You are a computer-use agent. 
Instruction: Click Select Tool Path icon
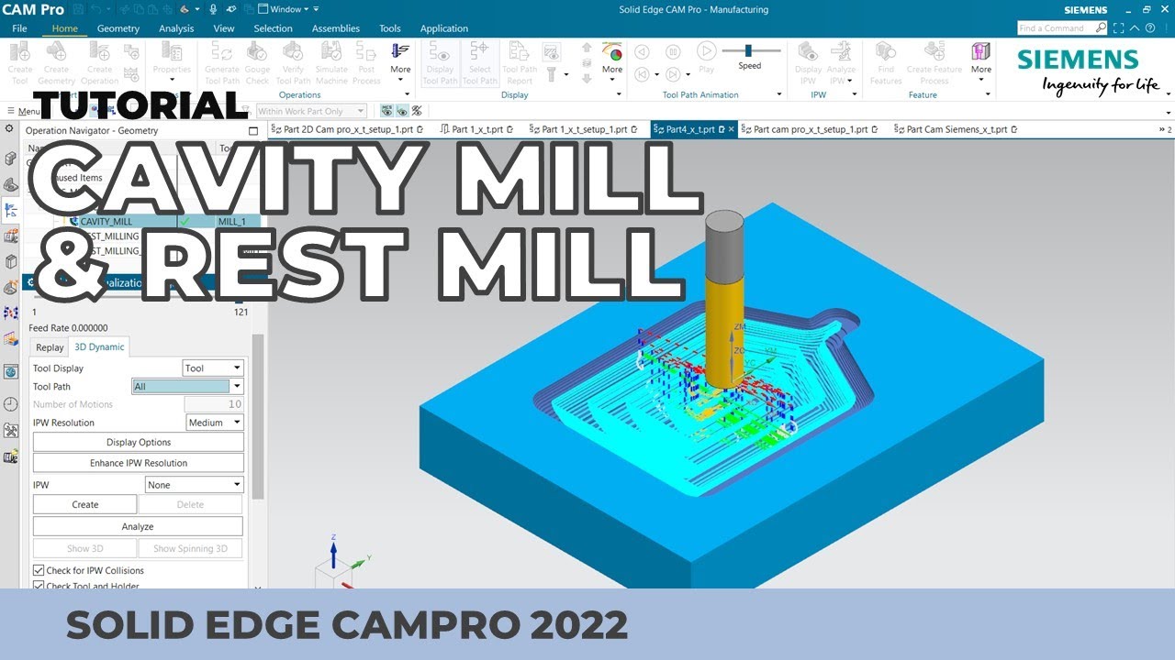coord(479,52)
